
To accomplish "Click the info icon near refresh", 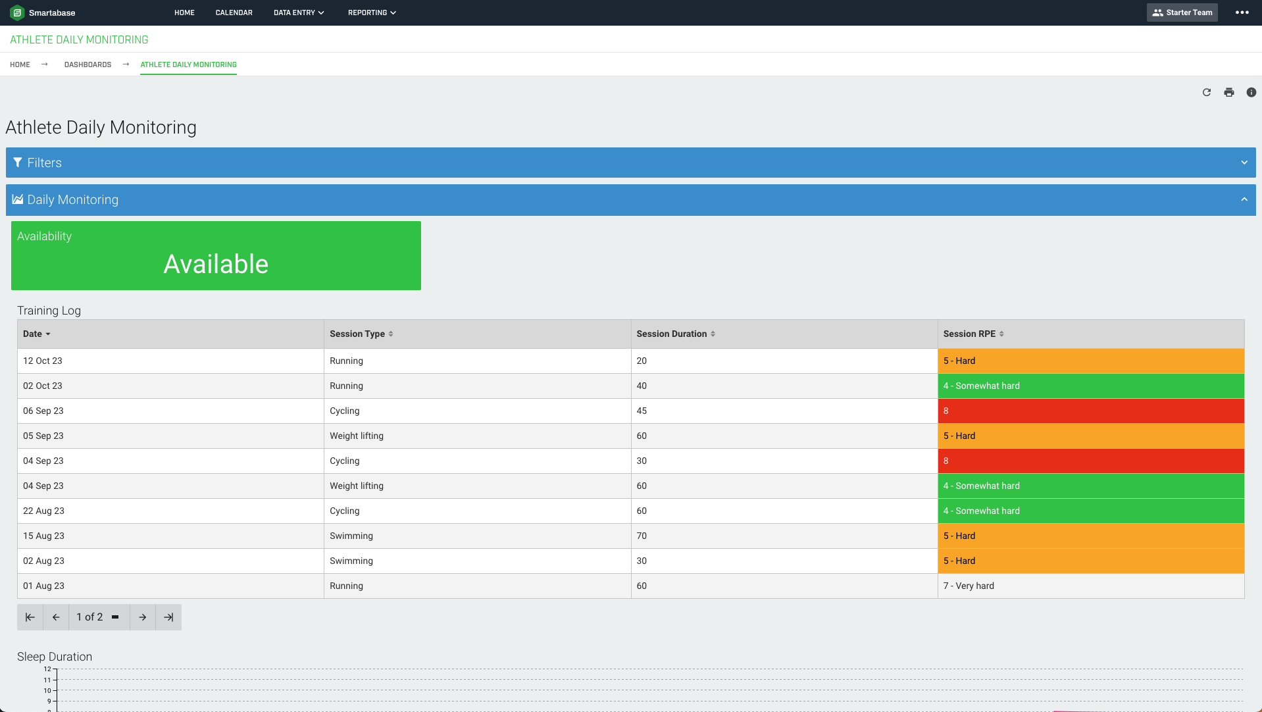I will [x=1251, y=92].
